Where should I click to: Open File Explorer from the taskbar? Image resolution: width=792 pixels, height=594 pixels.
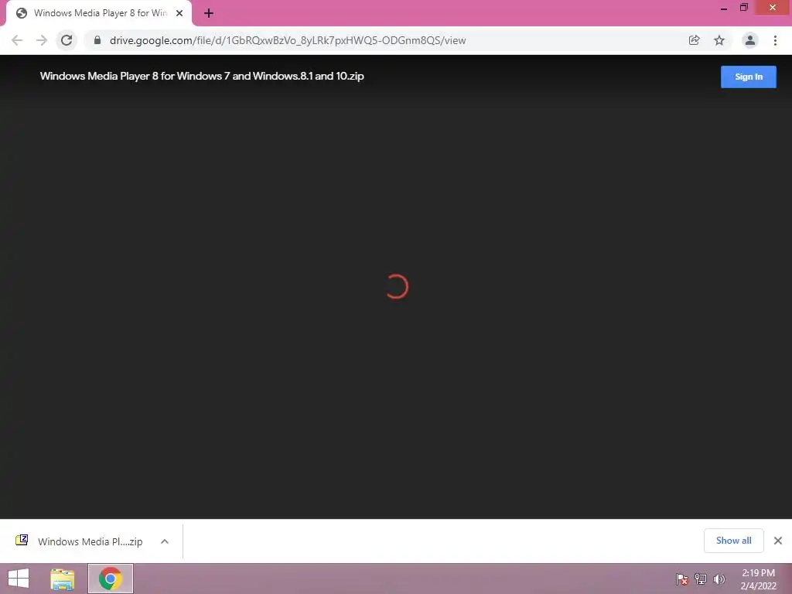(63, 579)
